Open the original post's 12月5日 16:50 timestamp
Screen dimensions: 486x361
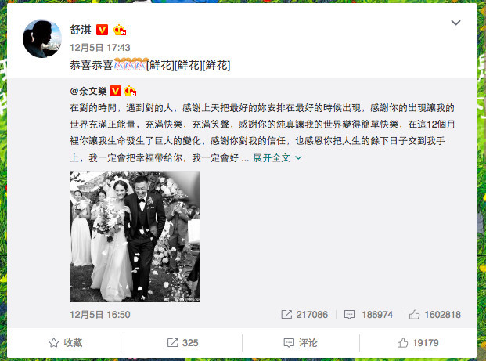click(x=100, y=315)
